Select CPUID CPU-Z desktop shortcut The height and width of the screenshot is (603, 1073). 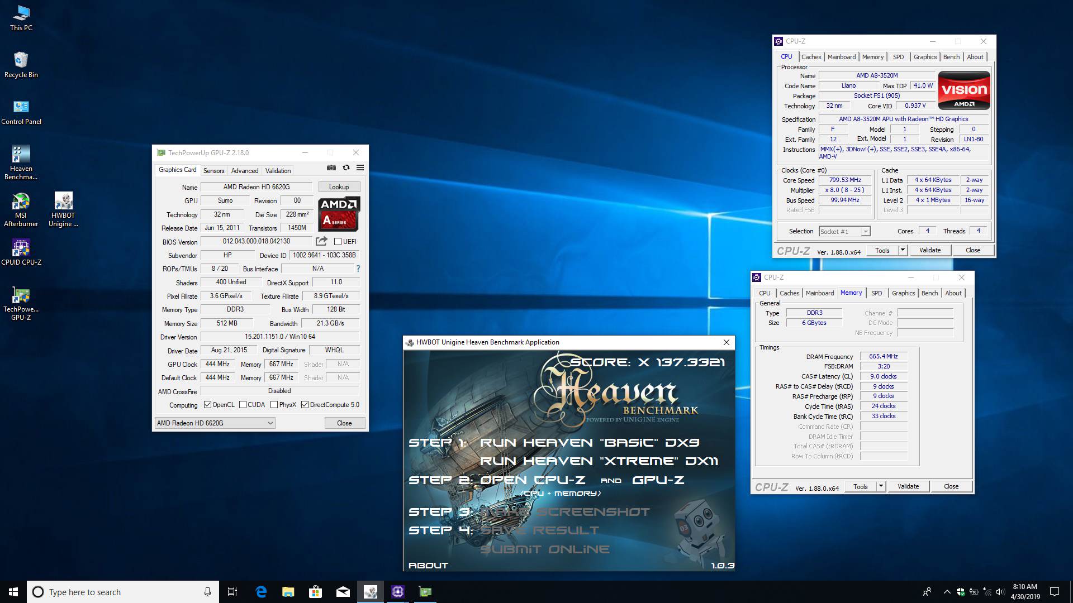[x=21, y=252]
